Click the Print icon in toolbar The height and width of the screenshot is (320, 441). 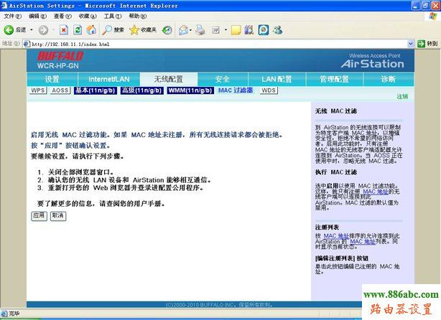pos(199,30)
